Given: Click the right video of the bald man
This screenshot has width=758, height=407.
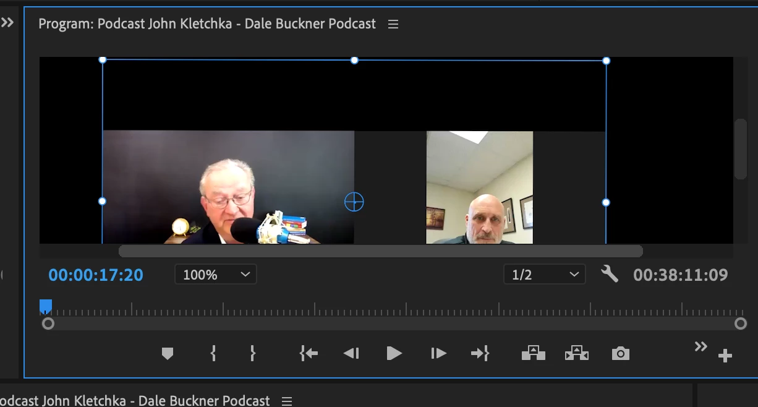Looking at the screenshot, I should [480, 187].
